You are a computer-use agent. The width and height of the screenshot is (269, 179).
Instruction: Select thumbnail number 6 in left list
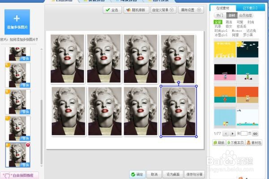(x=17, y=102)
